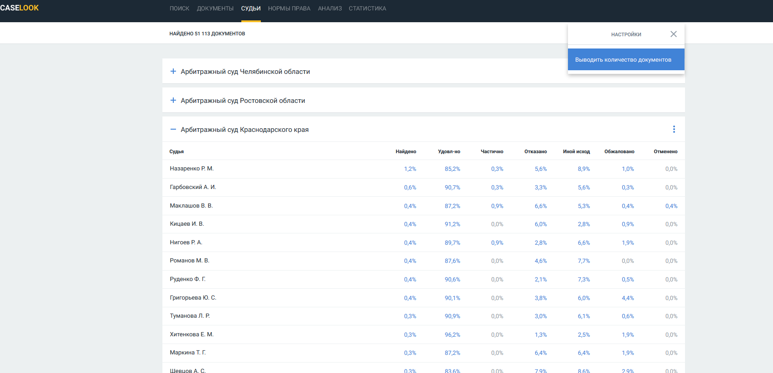Viewport: 773px width, 373px height.
Task: Click the CASELOOK logo
Action: (x=20, y=8)
